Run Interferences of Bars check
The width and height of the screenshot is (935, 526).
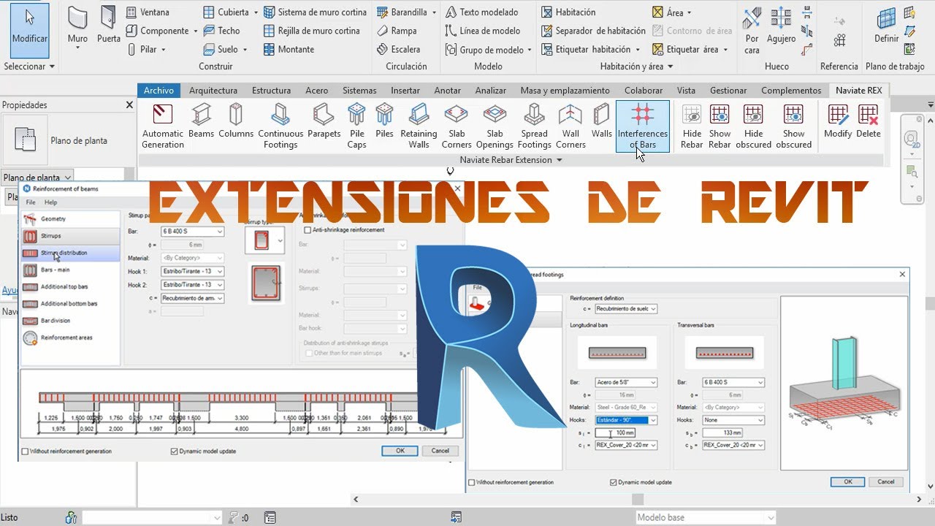pos(643,126)
